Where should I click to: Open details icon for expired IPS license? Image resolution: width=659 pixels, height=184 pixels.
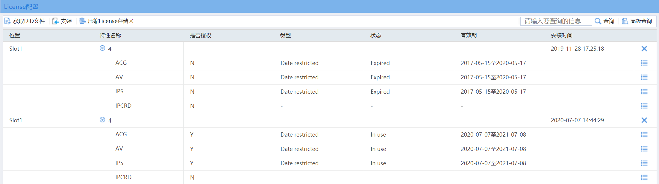tap(644, 92)
